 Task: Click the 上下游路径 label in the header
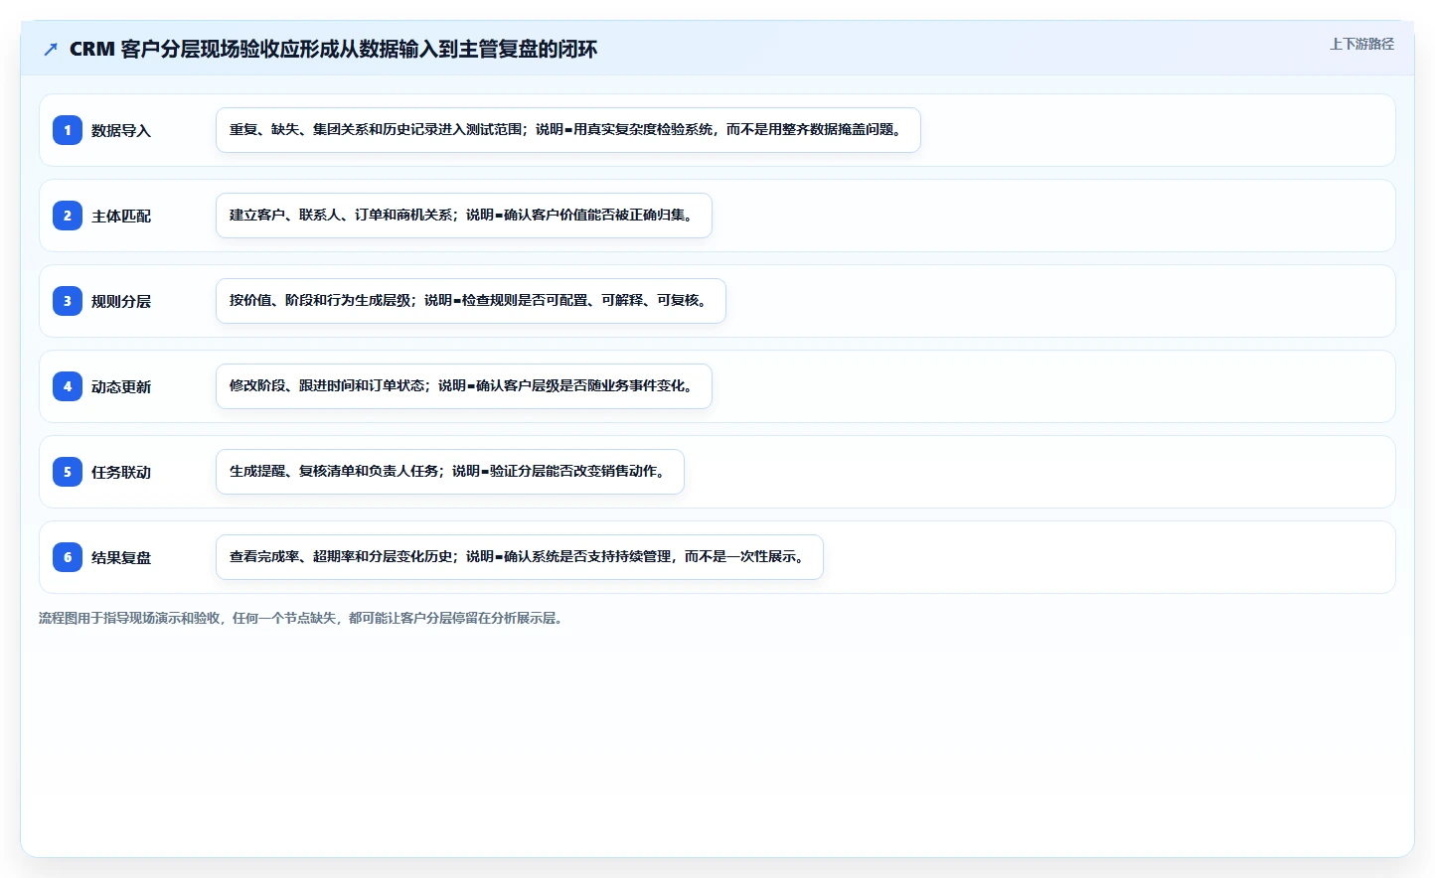pos(1361,44)
